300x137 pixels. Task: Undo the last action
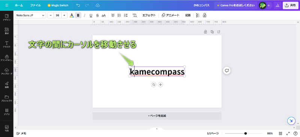(78, 5)
